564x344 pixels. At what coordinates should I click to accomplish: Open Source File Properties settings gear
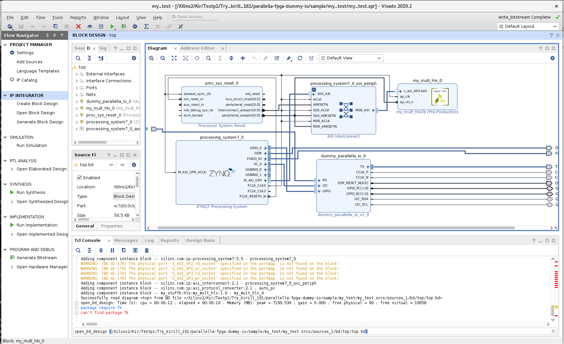click(x=134, y=165)
